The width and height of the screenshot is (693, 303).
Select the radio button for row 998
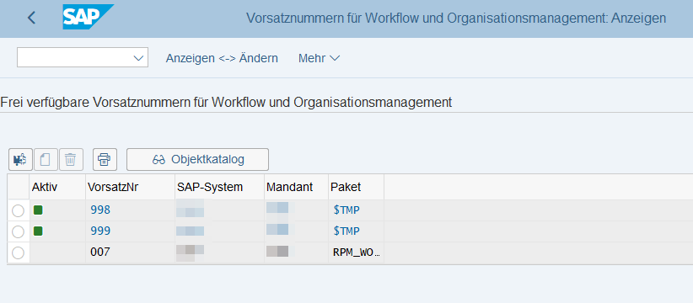18,210
